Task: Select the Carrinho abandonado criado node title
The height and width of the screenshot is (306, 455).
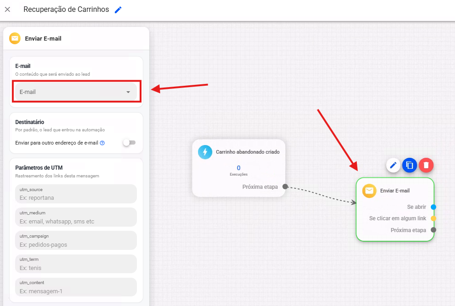Action: coord(248,152)
